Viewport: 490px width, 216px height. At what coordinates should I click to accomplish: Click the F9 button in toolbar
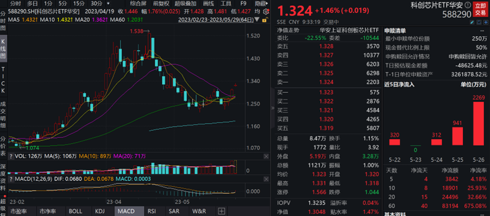point(244,4)
